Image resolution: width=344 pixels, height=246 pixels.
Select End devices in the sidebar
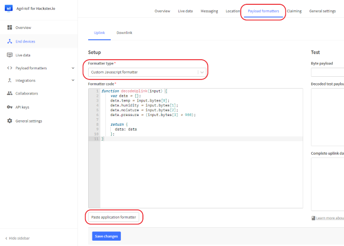[25, 41]
